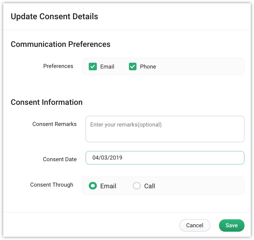Screen dimensions: 254x240
Task: Click the Communication Preferences section heading
Action: pyautogui.click(x=61, y=44)
